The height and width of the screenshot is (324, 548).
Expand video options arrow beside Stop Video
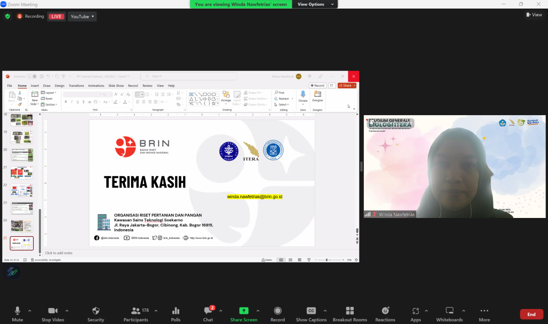(x=67, y=311)
